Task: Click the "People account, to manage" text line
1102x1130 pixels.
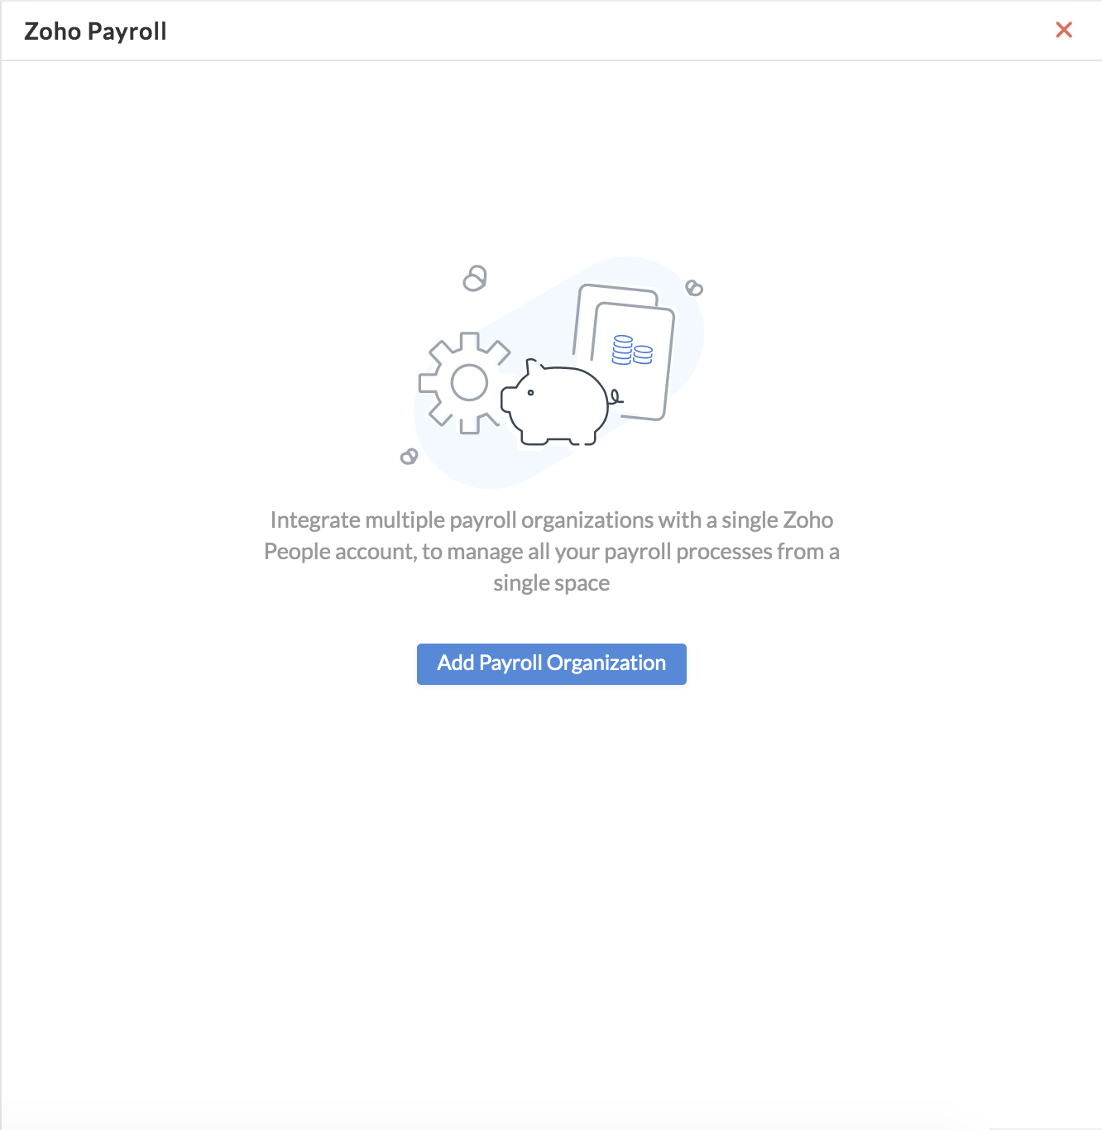Action: 552,551
